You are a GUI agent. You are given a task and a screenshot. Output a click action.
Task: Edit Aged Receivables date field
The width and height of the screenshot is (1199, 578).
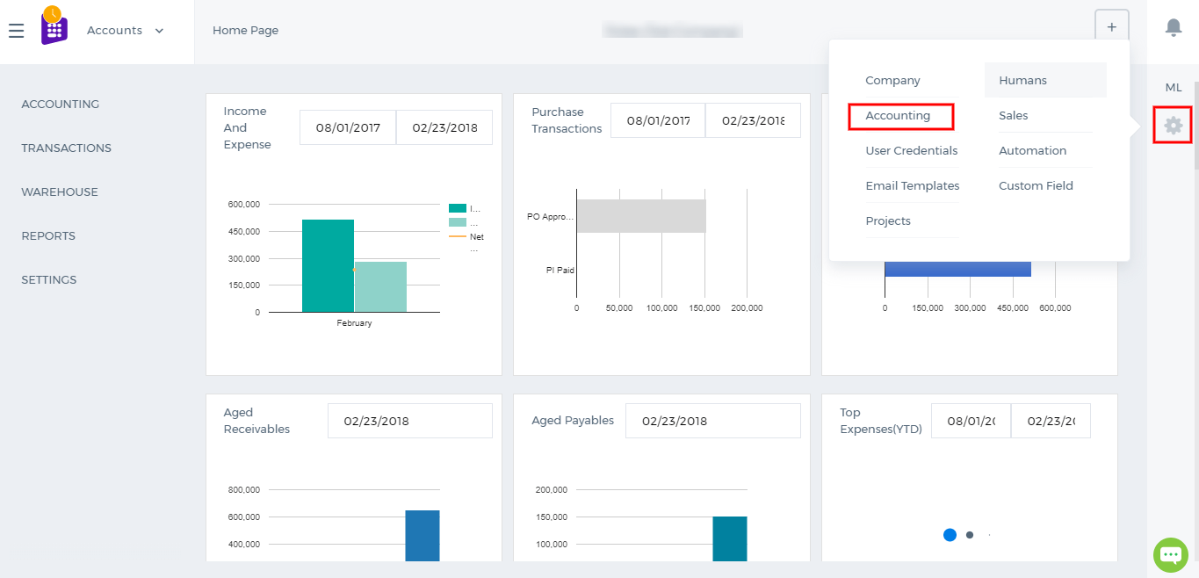(x=410, y=421)
